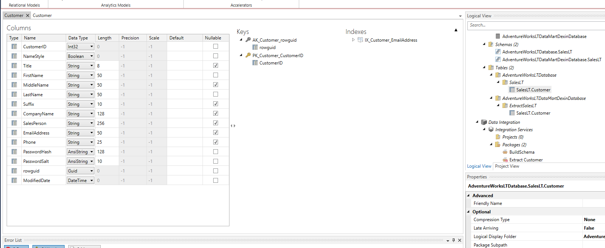Image resolution: width=605 pixels, height=248 pixels.
Task: Select highlighted SalesLT.Customer table node
Action: (x=533, y=90)
